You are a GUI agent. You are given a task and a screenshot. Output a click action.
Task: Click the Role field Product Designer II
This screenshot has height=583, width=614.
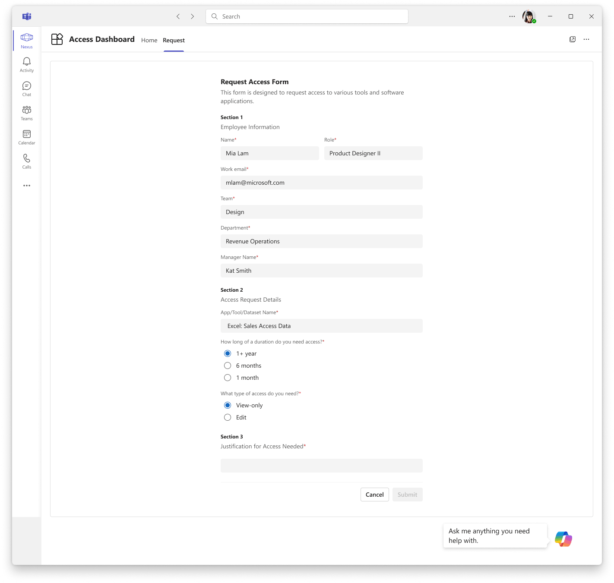click(373, 153)
